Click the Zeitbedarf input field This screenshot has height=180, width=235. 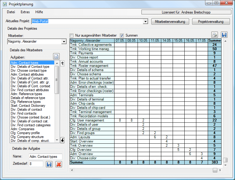click(x=36, y=164)
